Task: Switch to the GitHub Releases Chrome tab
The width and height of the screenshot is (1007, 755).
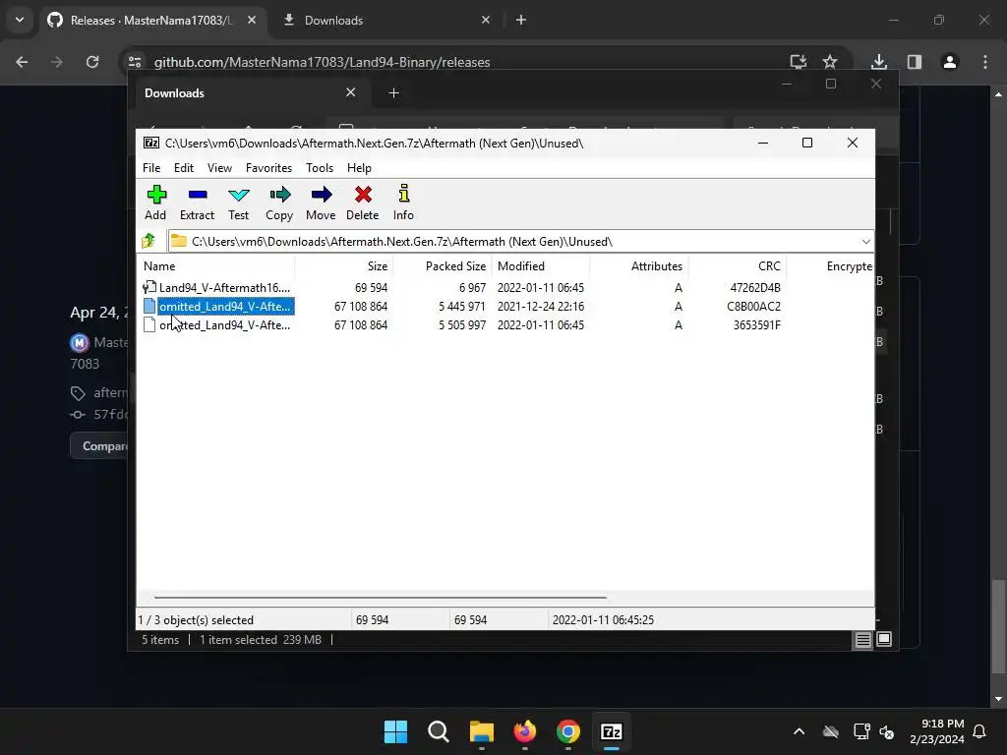Action: 152,20
